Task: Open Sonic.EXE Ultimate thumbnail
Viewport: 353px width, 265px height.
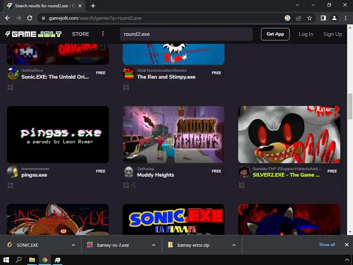Action: tap(174, 219)
